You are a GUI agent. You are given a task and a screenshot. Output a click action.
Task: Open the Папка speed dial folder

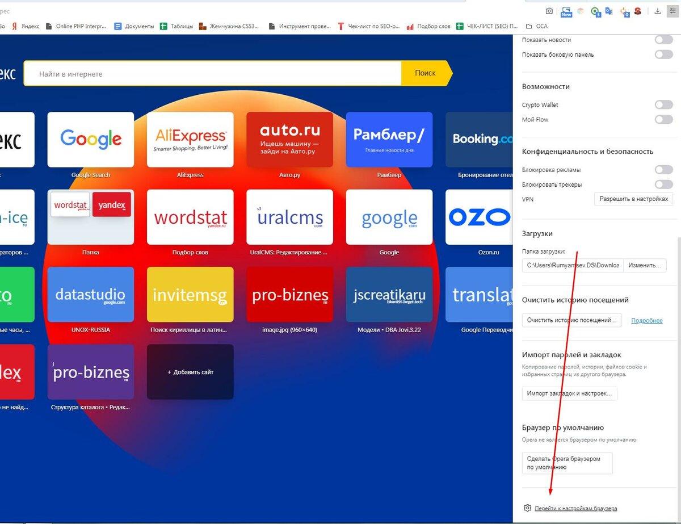click(x=91, y=217)
